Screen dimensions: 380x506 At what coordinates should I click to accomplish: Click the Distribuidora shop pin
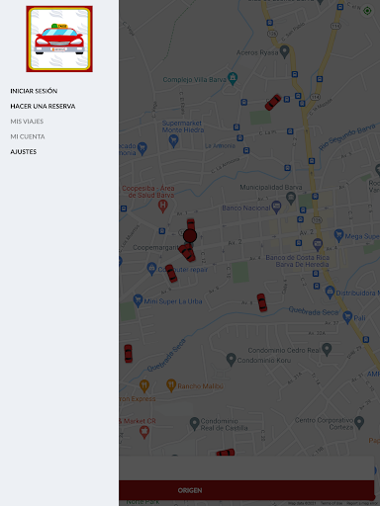330,292
